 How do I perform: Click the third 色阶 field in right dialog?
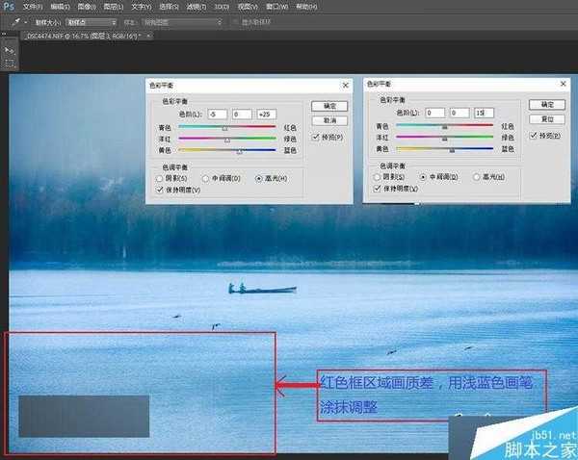click(484, 113)
